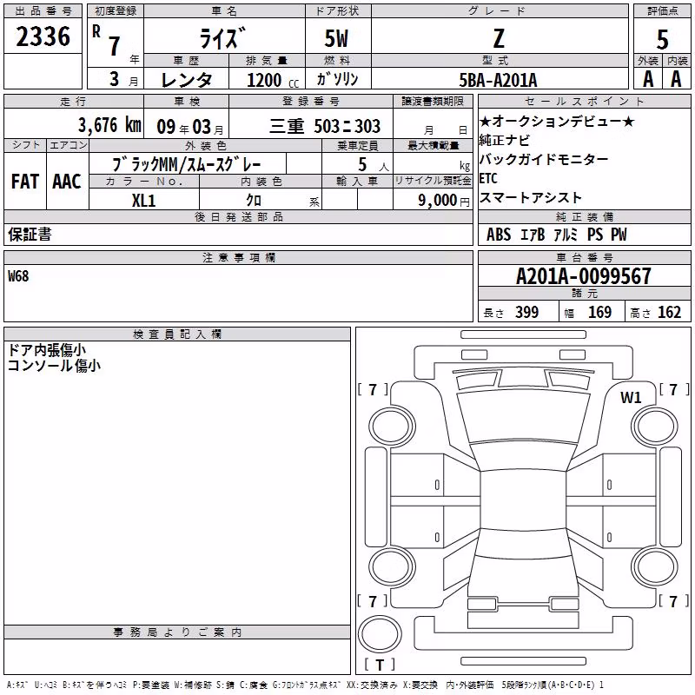Click the ETC sales point
Image resolution: width=695 pixels, height=695 pixels.
click(488, 178)
